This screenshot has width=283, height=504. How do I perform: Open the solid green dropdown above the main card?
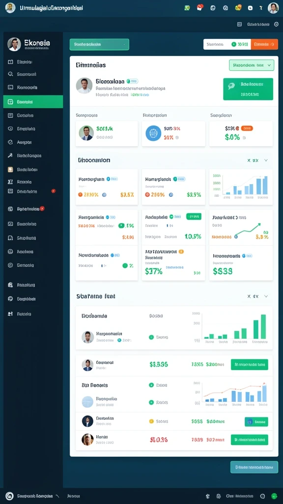point(99,44)
